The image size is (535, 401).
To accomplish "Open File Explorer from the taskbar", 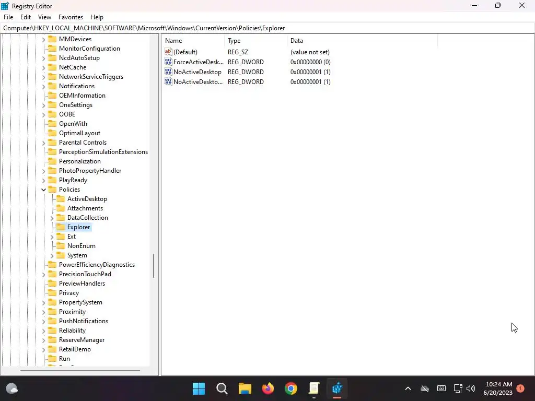I will pyautogui.click(x=245, y=388).
